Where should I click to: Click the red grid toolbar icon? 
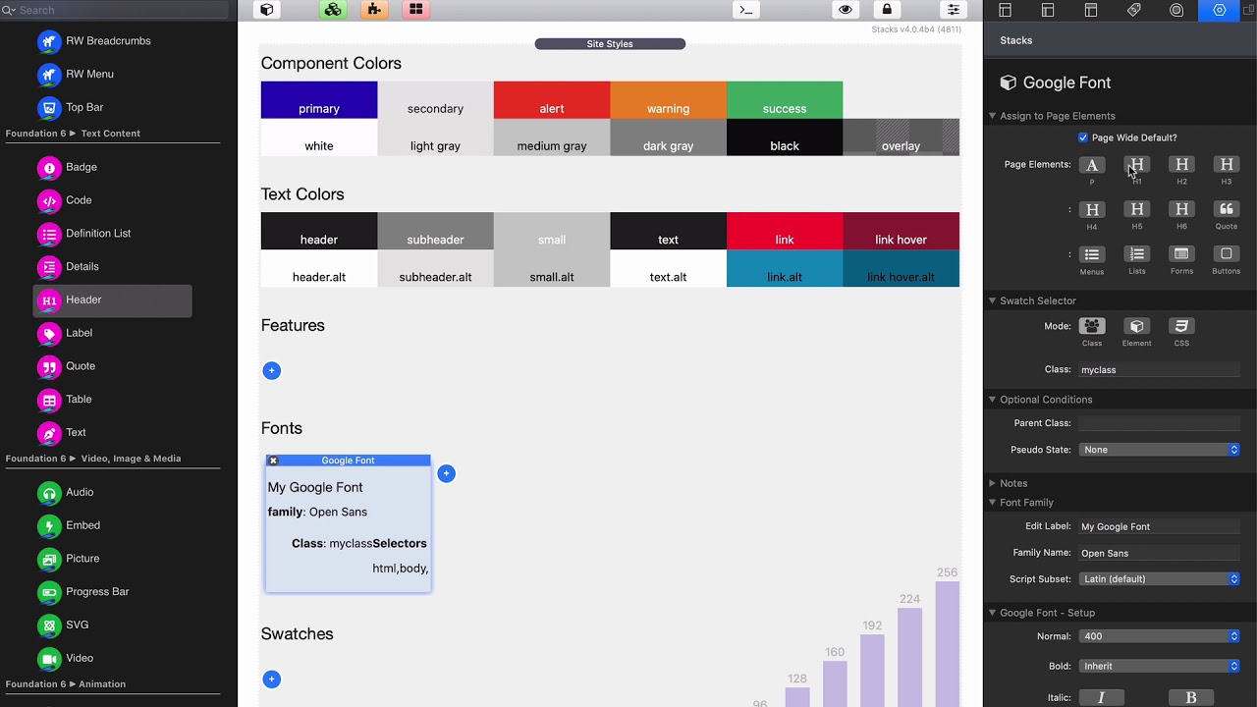pyautogui.click(x=416, y=10)
